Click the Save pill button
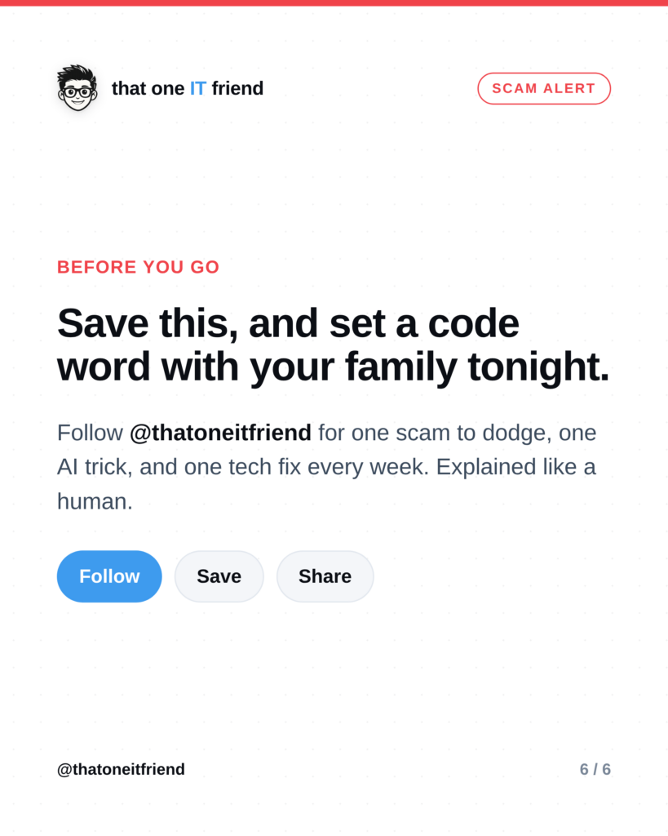Image resolution: width=668 pixels, height=836 pixels. click(x=219, y=576)
